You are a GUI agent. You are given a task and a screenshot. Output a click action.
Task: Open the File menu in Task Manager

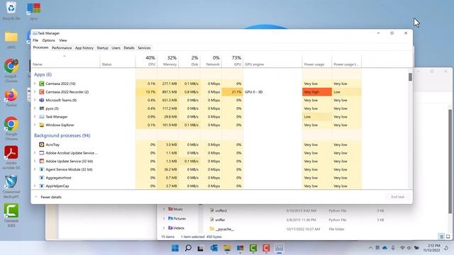[x=35, y=40]
